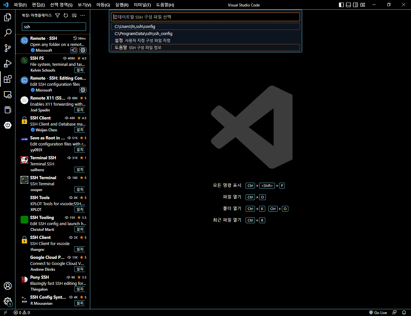Install the Google Cloud extension by Andrew Dircks
The height and width of the screenshot is (316, 411).
pos(80,269)
